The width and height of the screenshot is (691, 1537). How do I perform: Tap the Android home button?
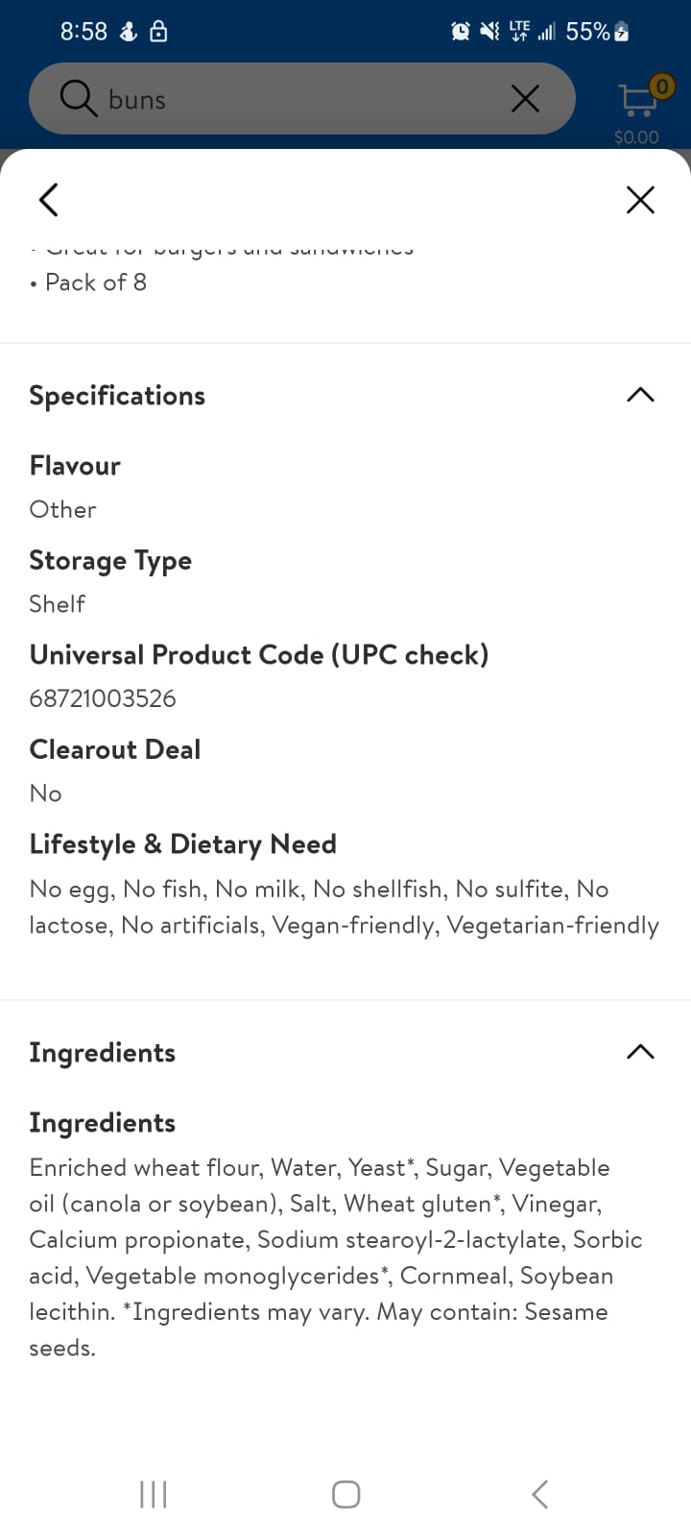pos(345,1494)
